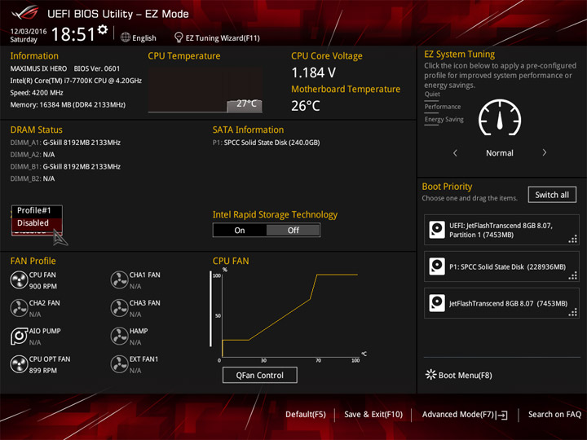Click the Boot Menu star icon
Image resolution: width=587 pixels, height=440 pixels.
[x=431, y=375]
